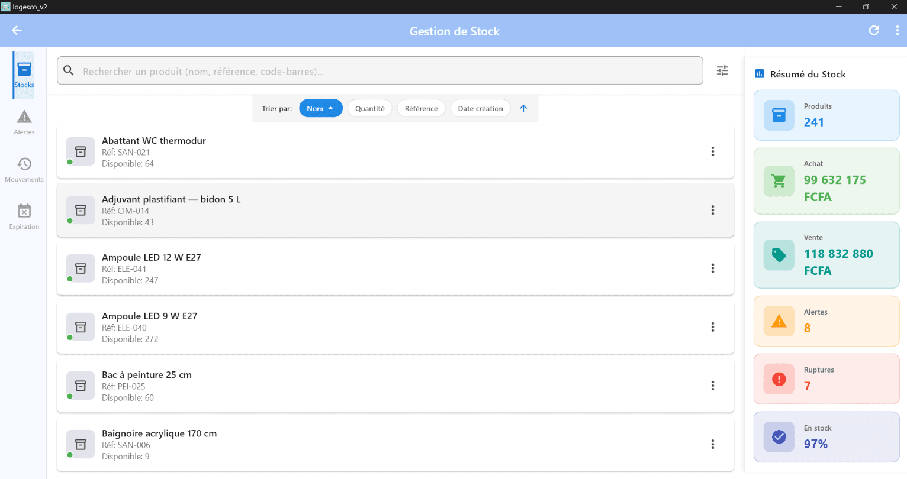Open options for Abattant WC thermodur
This screenshot has height=479, width=907.
pos(713,151)
